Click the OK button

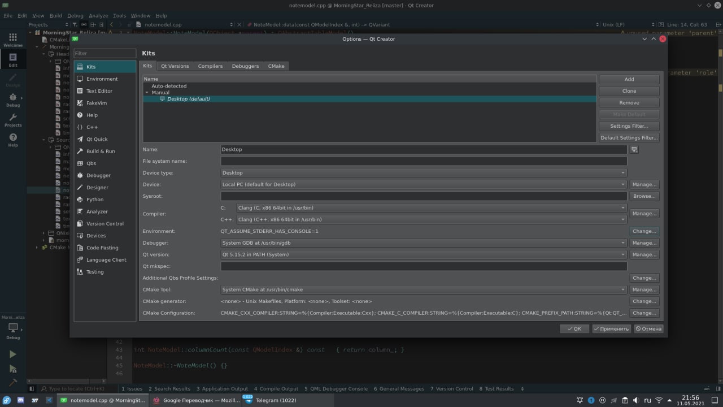574,328
